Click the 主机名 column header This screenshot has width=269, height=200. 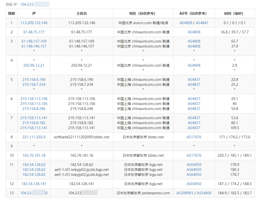[81, 13]
